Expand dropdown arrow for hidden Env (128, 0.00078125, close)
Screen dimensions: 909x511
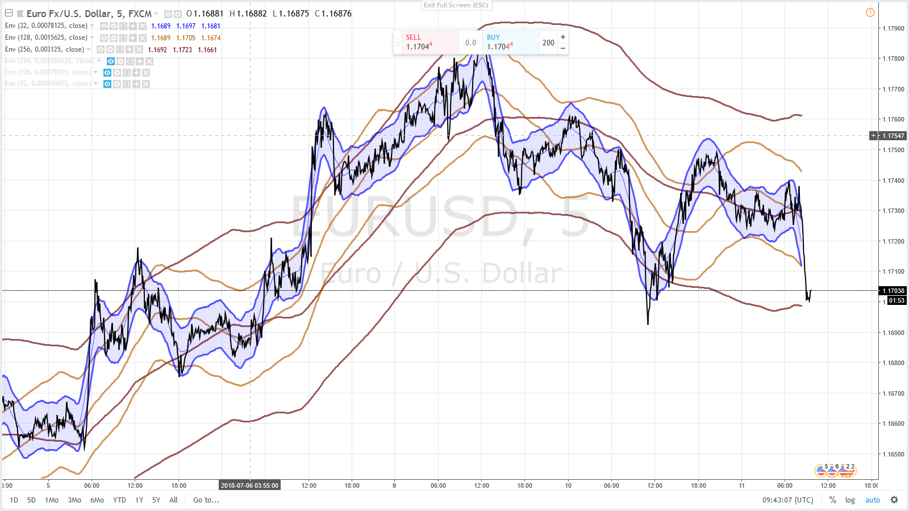(95, 72)
